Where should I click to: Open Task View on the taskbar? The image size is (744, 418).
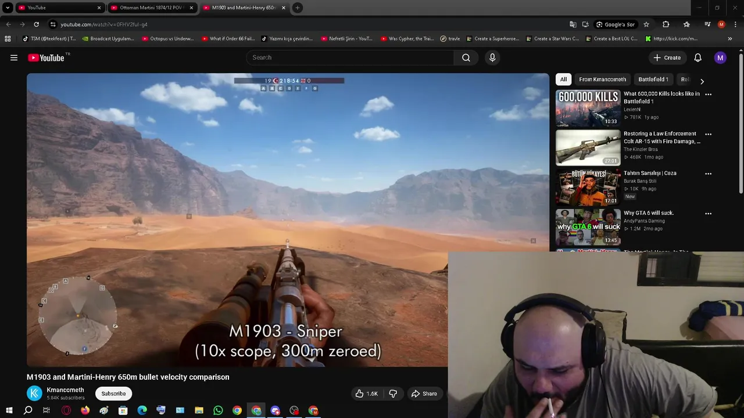pos(46,410)
